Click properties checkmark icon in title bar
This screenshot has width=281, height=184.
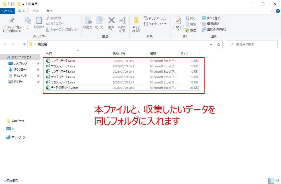coord(13,4)
